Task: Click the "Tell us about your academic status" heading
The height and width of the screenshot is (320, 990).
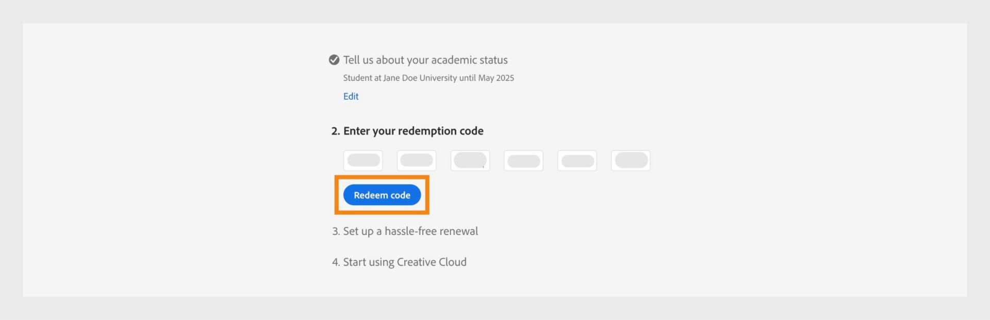Action: 425,60
